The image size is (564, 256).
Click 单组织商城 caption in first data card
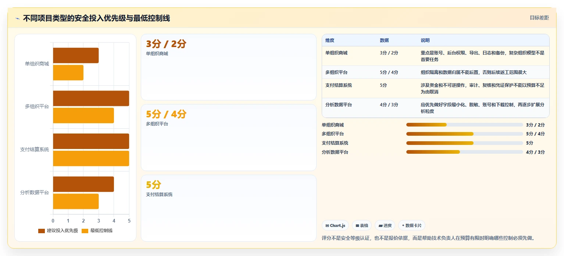pos(157,54)
